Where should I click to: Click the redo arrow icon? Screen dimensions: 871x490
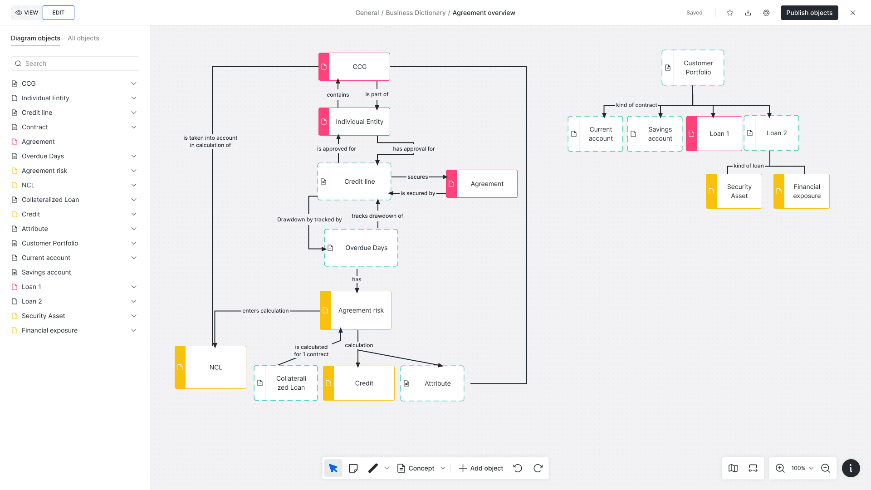tap(538, 468)
